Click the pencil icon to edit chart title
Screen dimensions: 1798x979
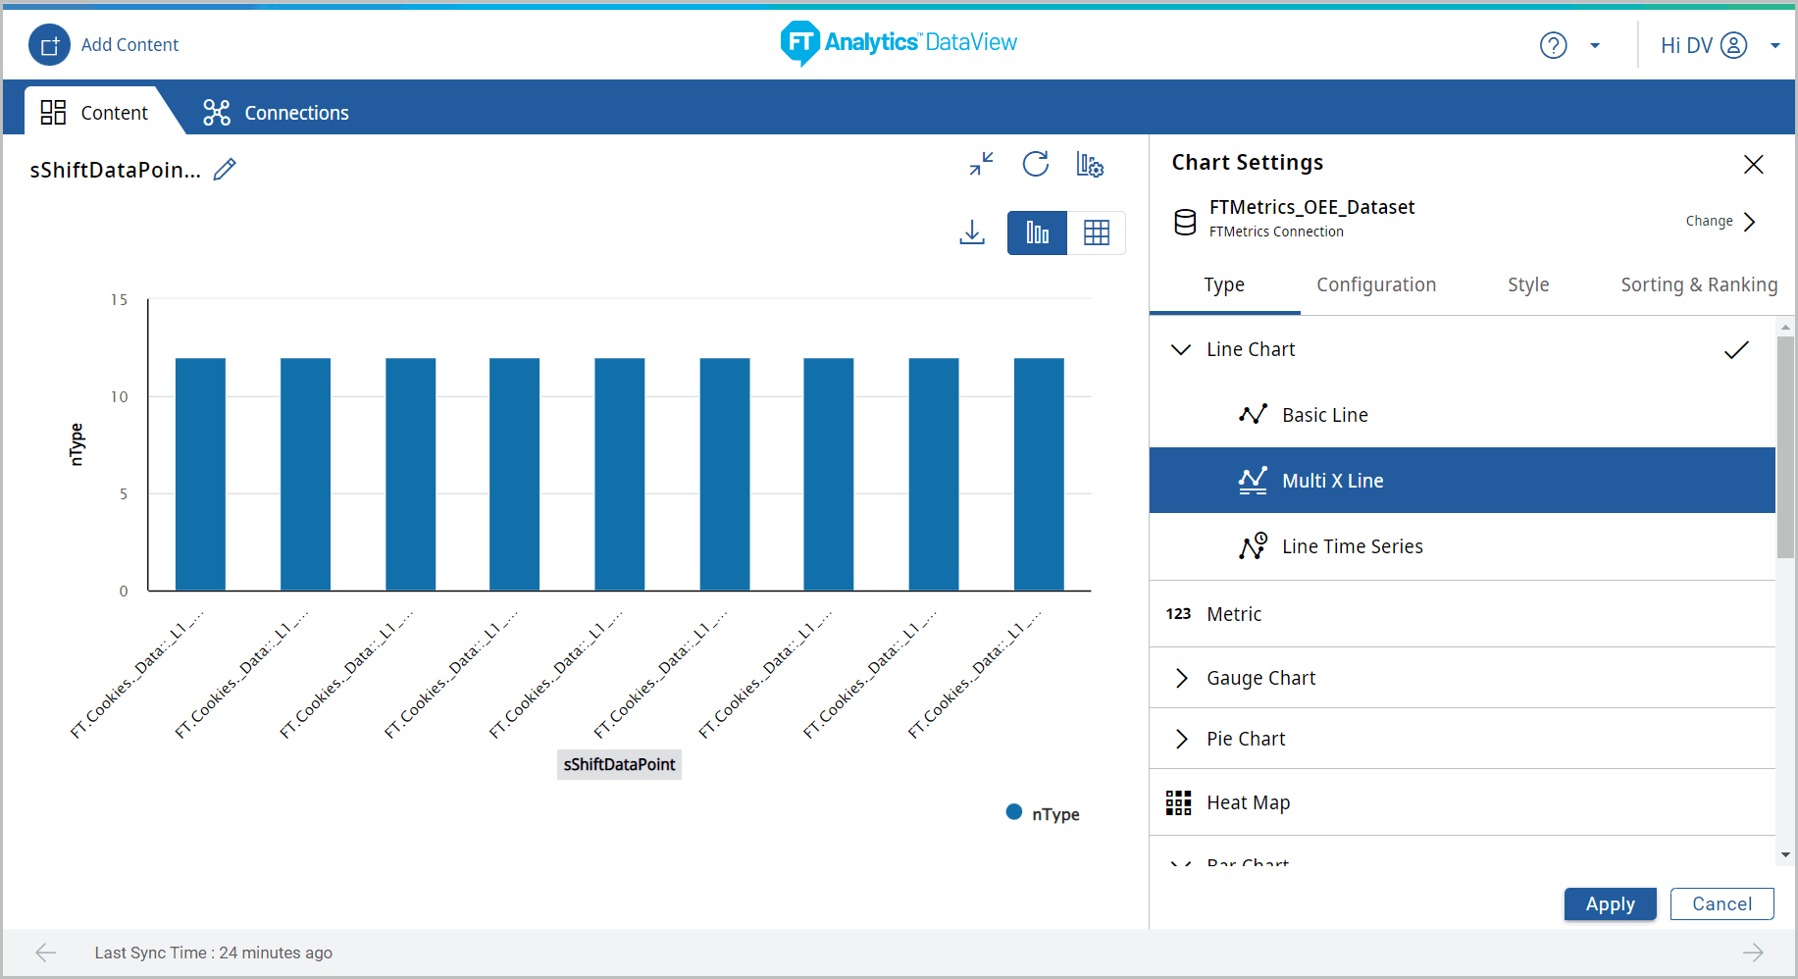pos(225,170)
